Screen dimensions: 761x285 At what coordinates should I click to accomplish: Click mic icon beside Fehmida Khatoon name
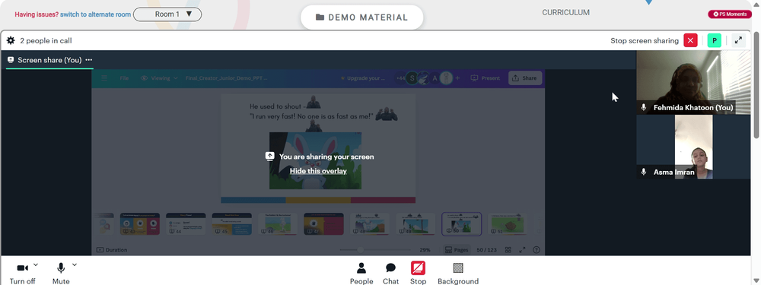(644, 108)
